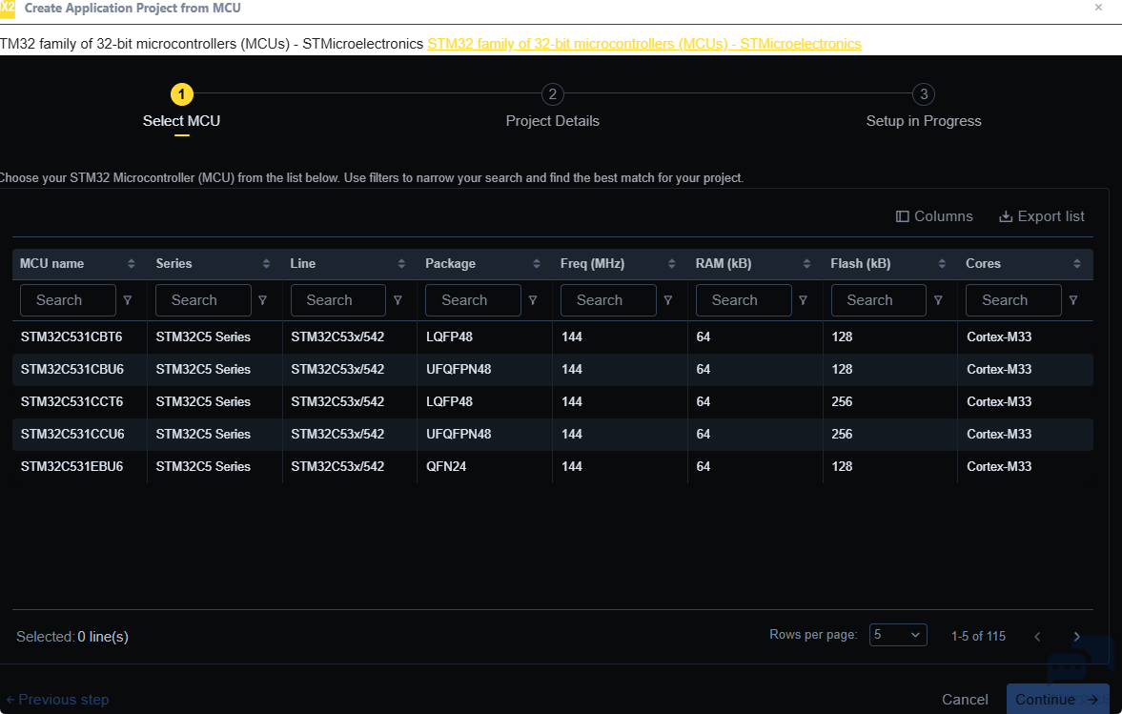Export list of MCUs
This screenshot has width=1122, height=714.
1041,216
